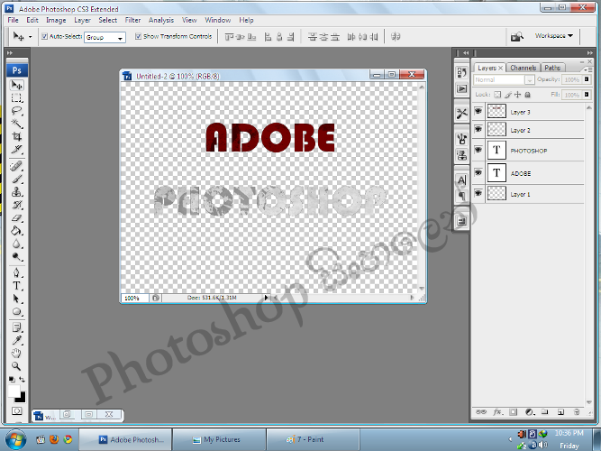
Task: Hide the ADOBE text layer
Action: tap(478, 172)
